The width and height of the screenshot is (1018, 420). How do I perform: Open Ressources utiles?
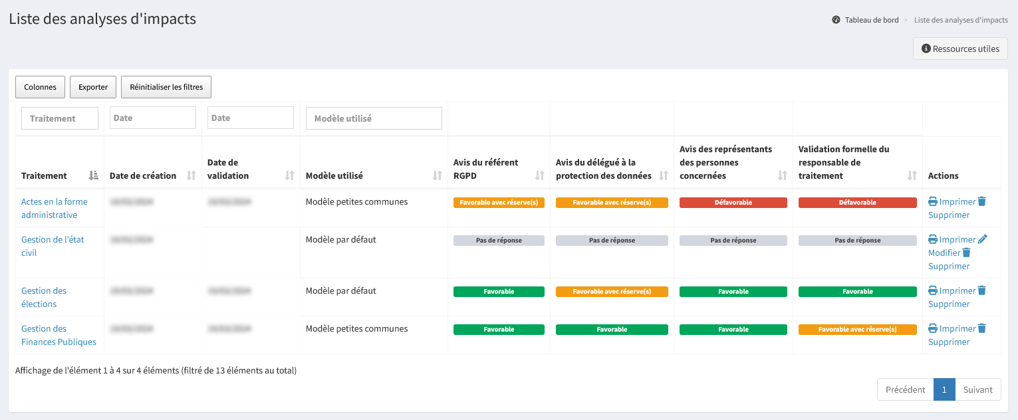[x=960, y=49]
